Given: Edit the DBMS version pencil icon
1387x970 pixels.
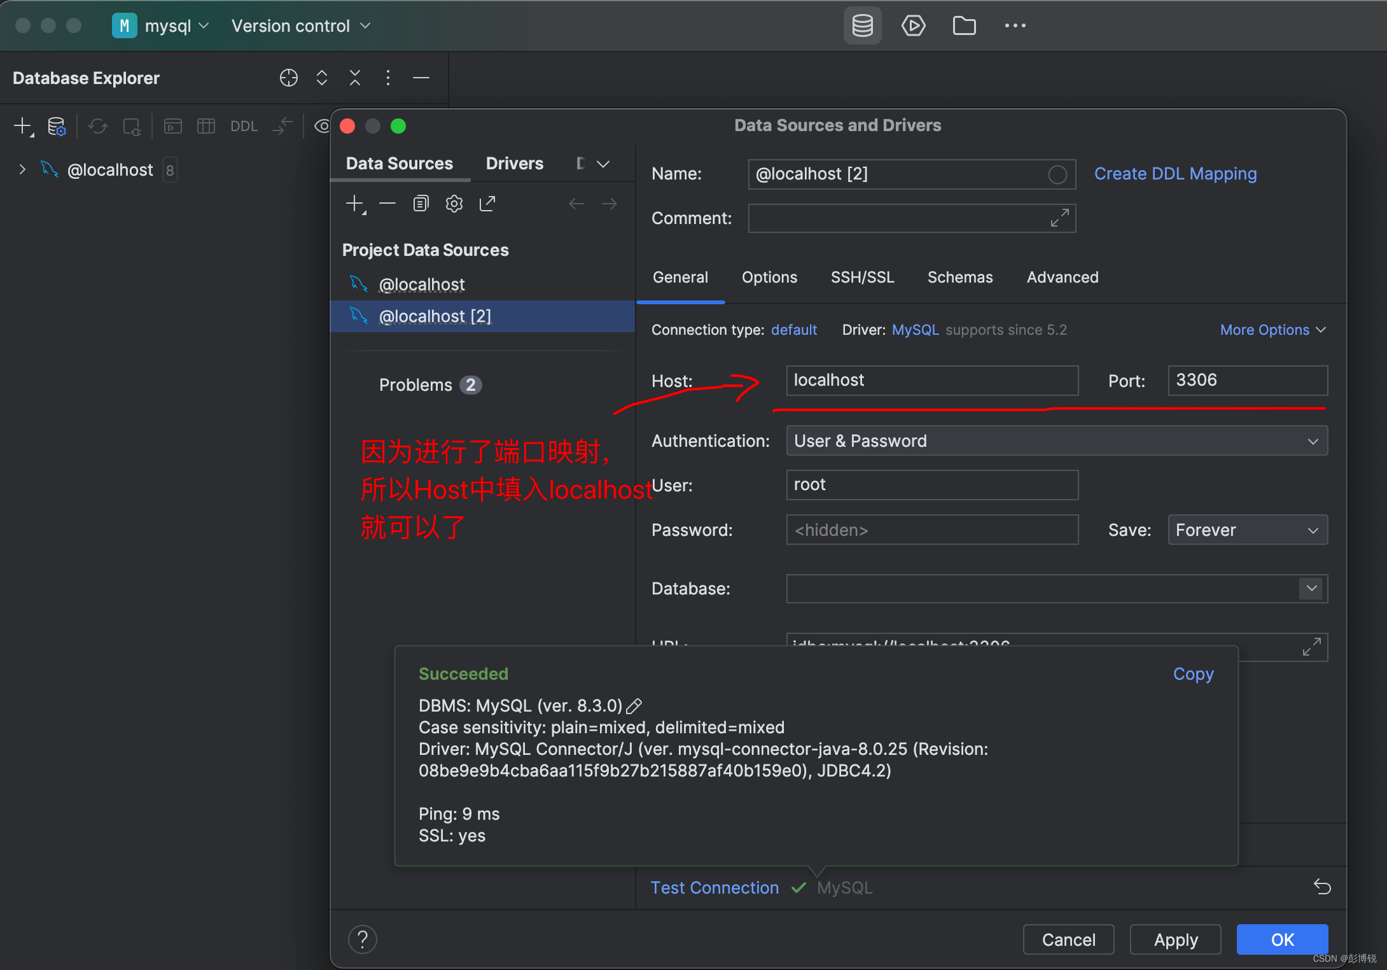Looking at the screenshot, I should pyautogui.click(x=634, y=706).
